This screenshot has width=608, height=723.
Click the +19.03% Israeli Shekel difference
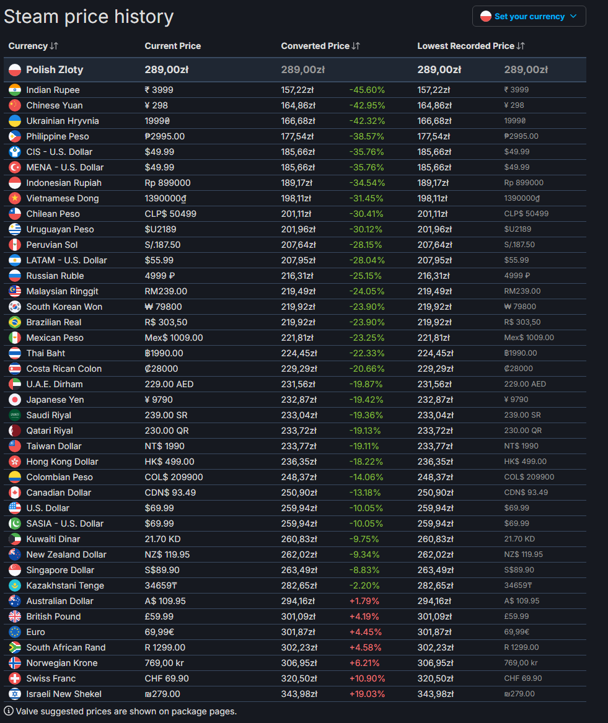click(x=367, y=694)
